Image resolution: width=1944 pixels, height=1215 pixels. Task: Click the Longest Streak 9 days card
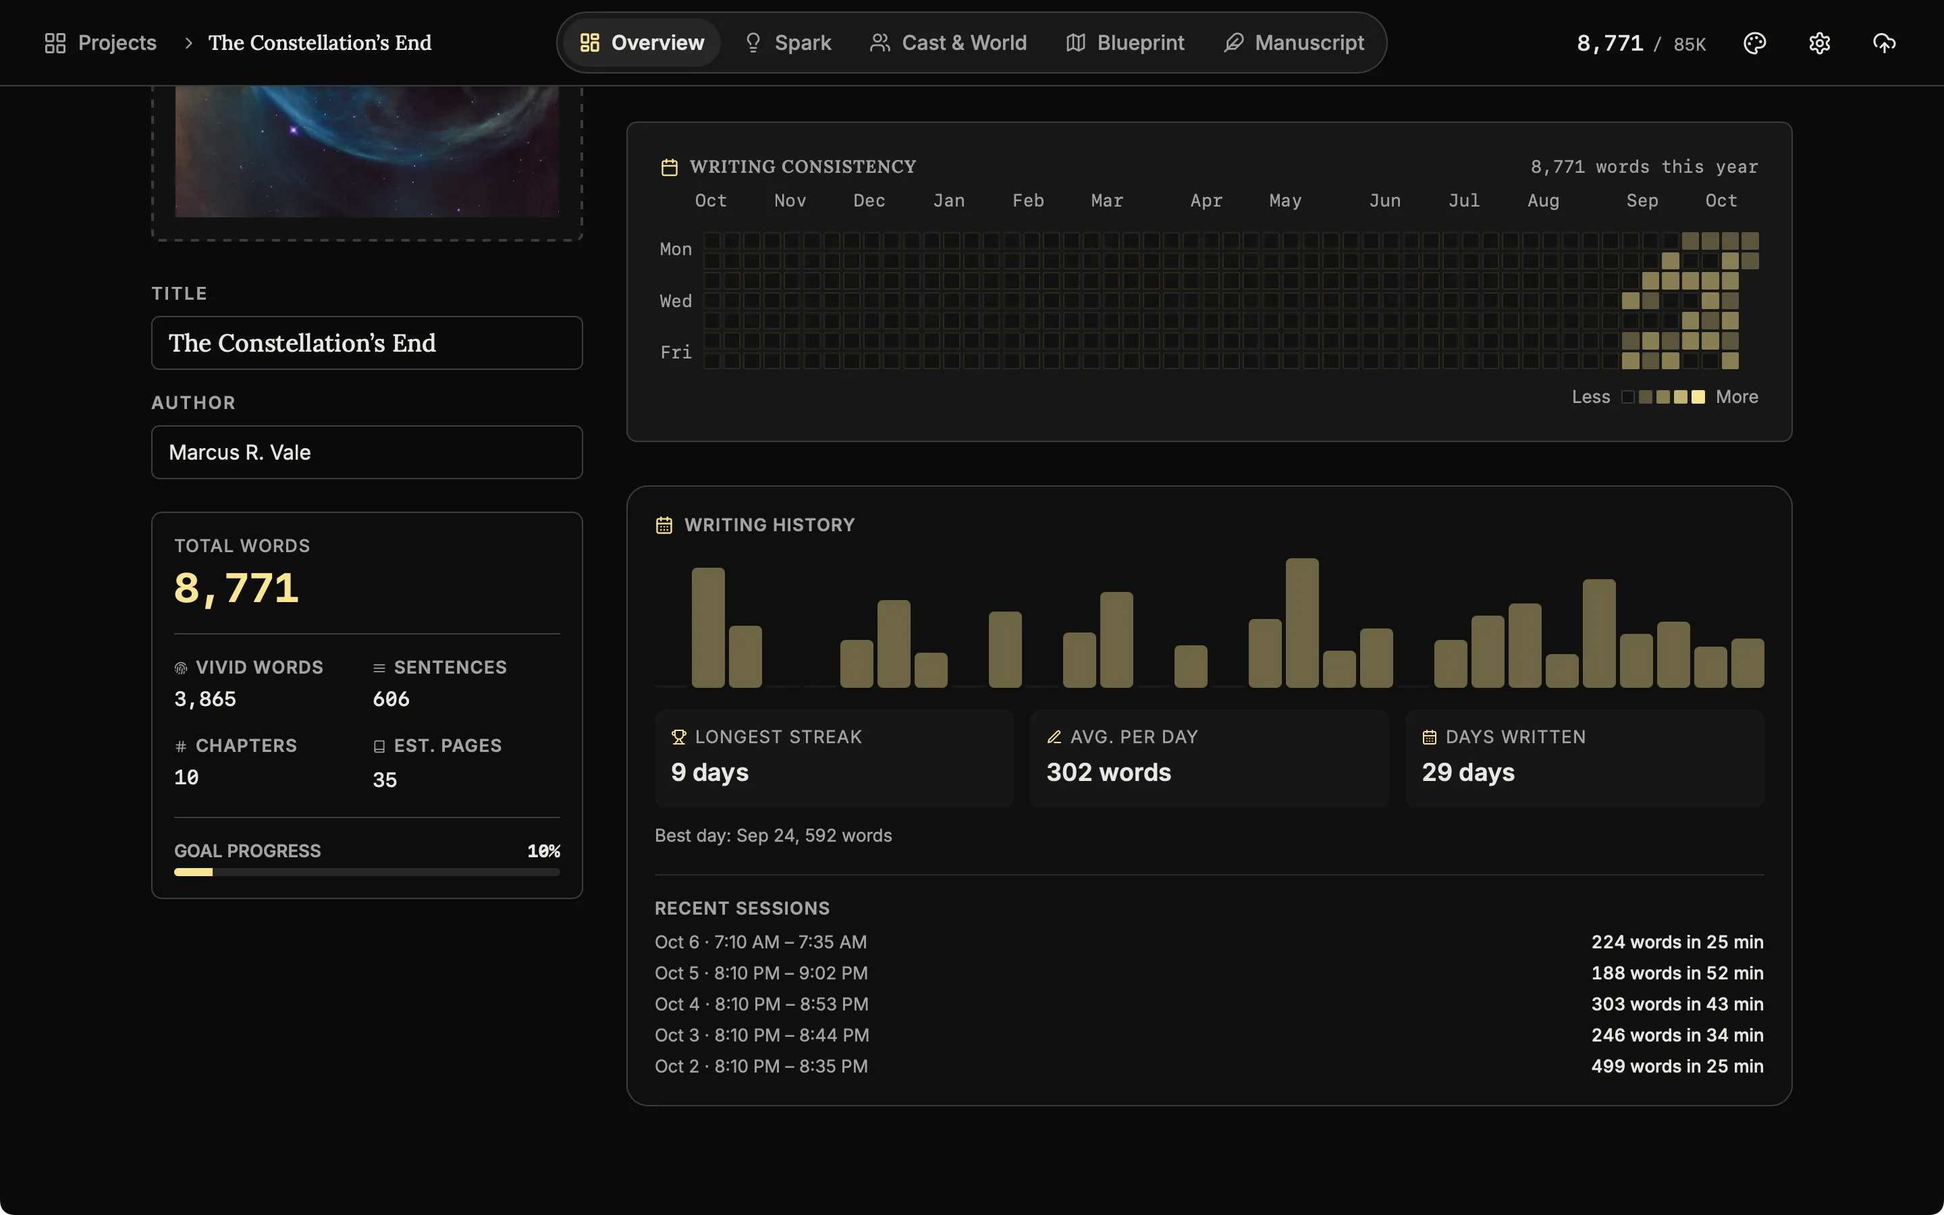point(834,758)
